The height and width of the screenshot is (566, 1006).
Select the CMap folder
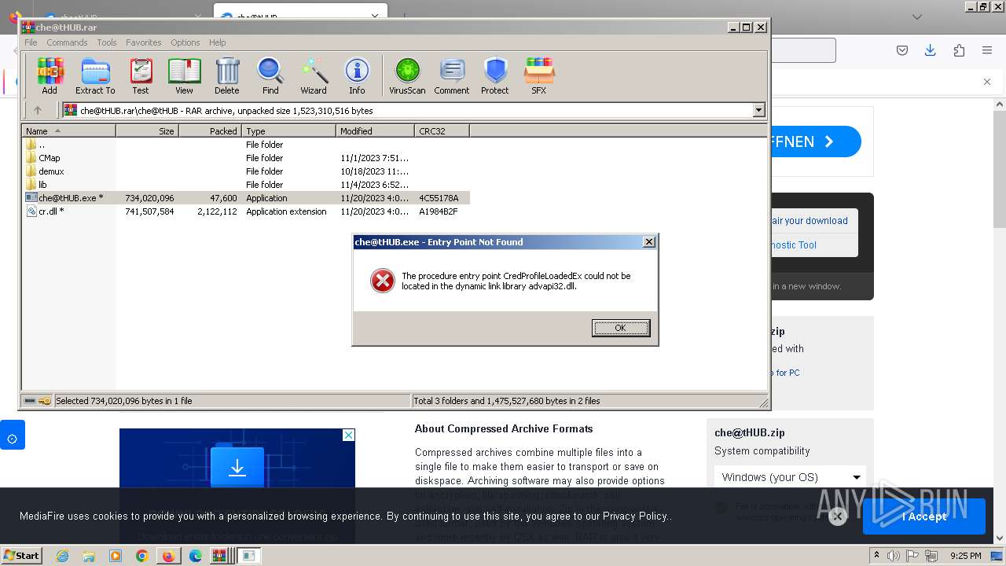tap(246, 158)
